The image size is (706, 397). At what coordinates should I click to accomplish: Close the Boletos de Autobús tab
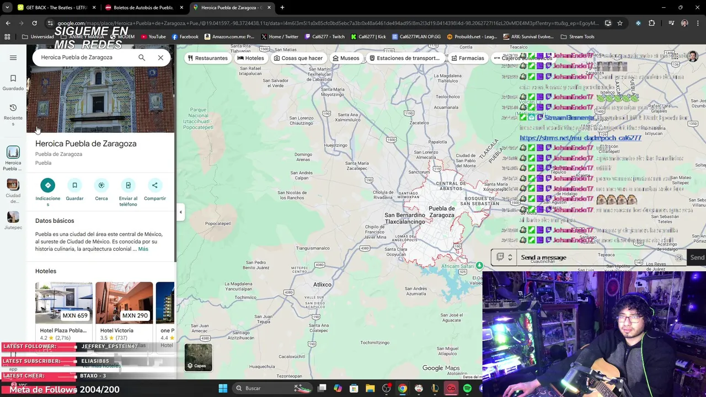[181, 8]
